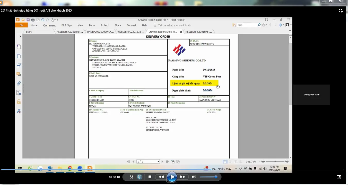Viewport: 348px width, 185px height.
Task: Go to last page arrow button
Action: (x=167, y=162)
